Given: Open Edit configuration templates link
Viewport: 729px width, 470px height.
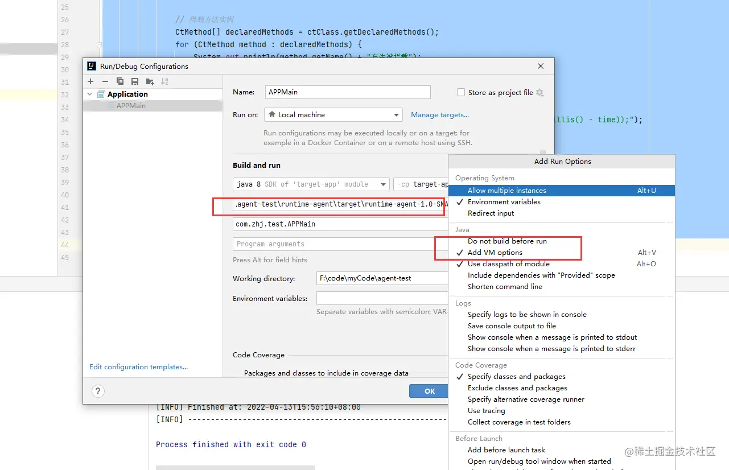Looking at the screenshot, I should (x=138, y=367).
